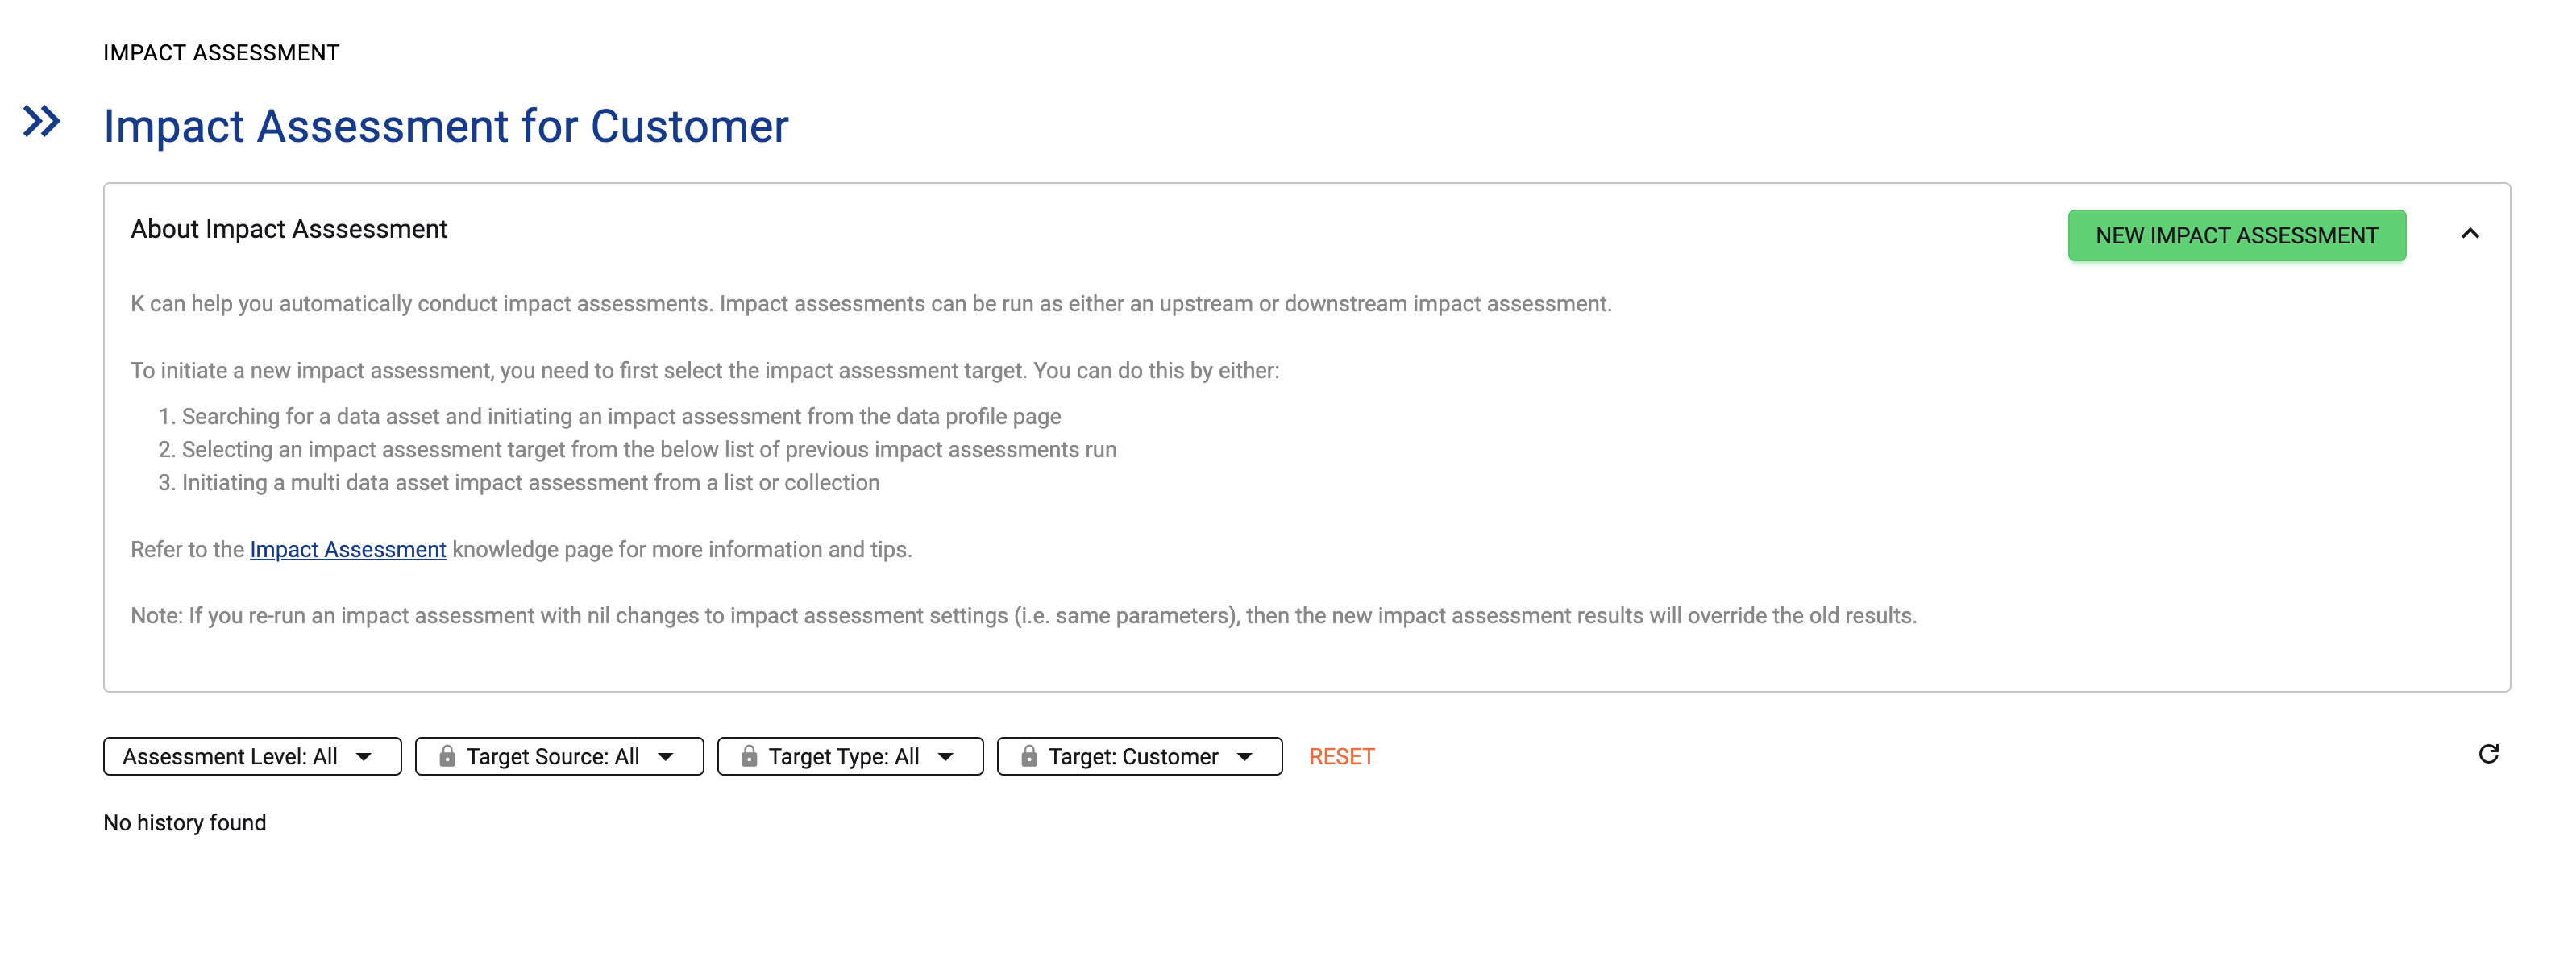This screenshot has width=2576, height=953.
Task: Click the caret arrow on Target Type filter
Action: pos(946,757)
